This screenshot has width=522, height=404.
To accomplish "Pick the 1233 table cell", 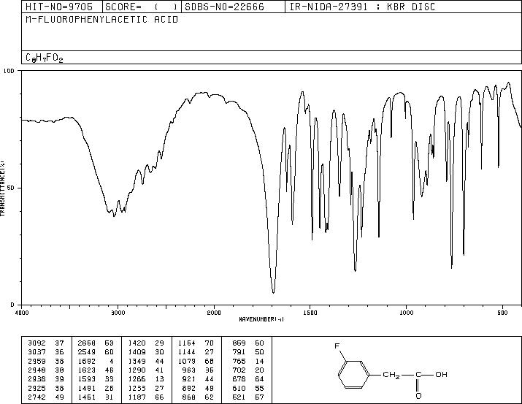I will (137, 388).
